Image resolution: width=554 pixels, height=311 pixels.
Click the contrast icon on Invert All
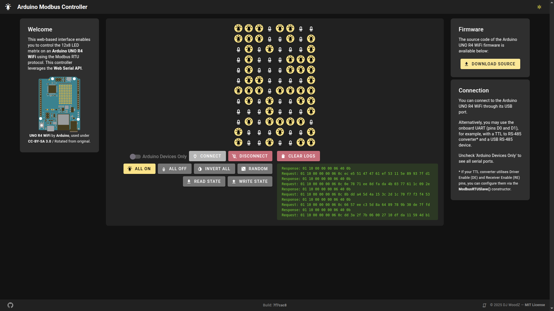(x=199, y=169)
